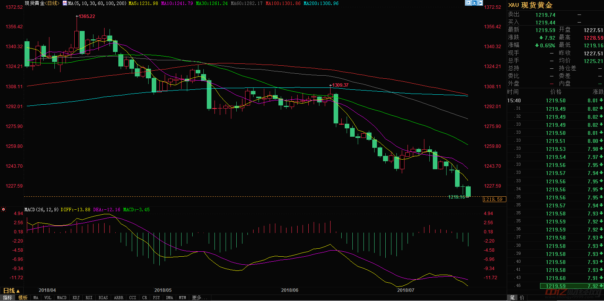Viewport: 604px width, 301px height.
Task: Click the second chart axis toolbar icon
Action: point(474,3)
